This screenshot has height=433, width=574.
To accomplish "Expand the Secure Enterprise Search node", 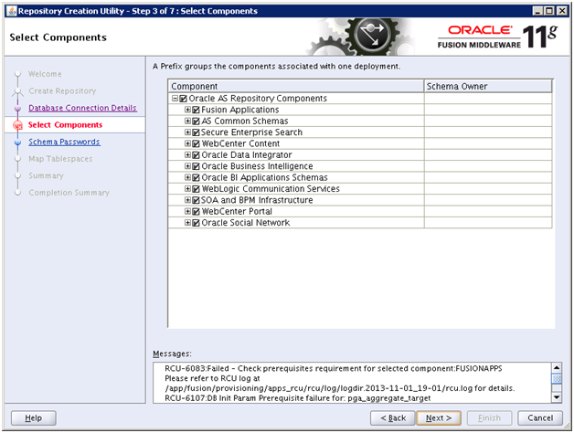I will (x=187, y=132).
